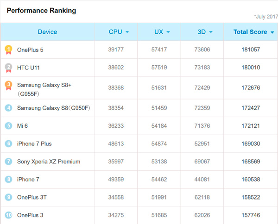
Task: Select Sony Xperia XZ Premium entry
Action: 49,162
